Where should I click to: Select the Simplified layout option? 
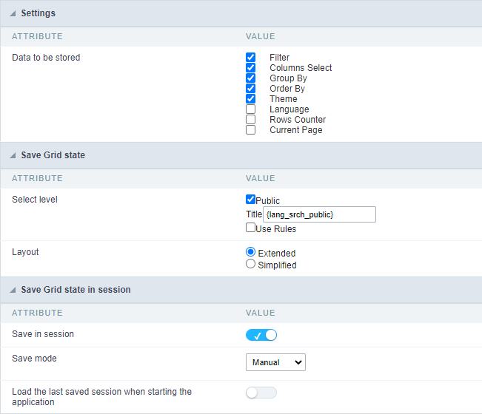coord(251,264)
